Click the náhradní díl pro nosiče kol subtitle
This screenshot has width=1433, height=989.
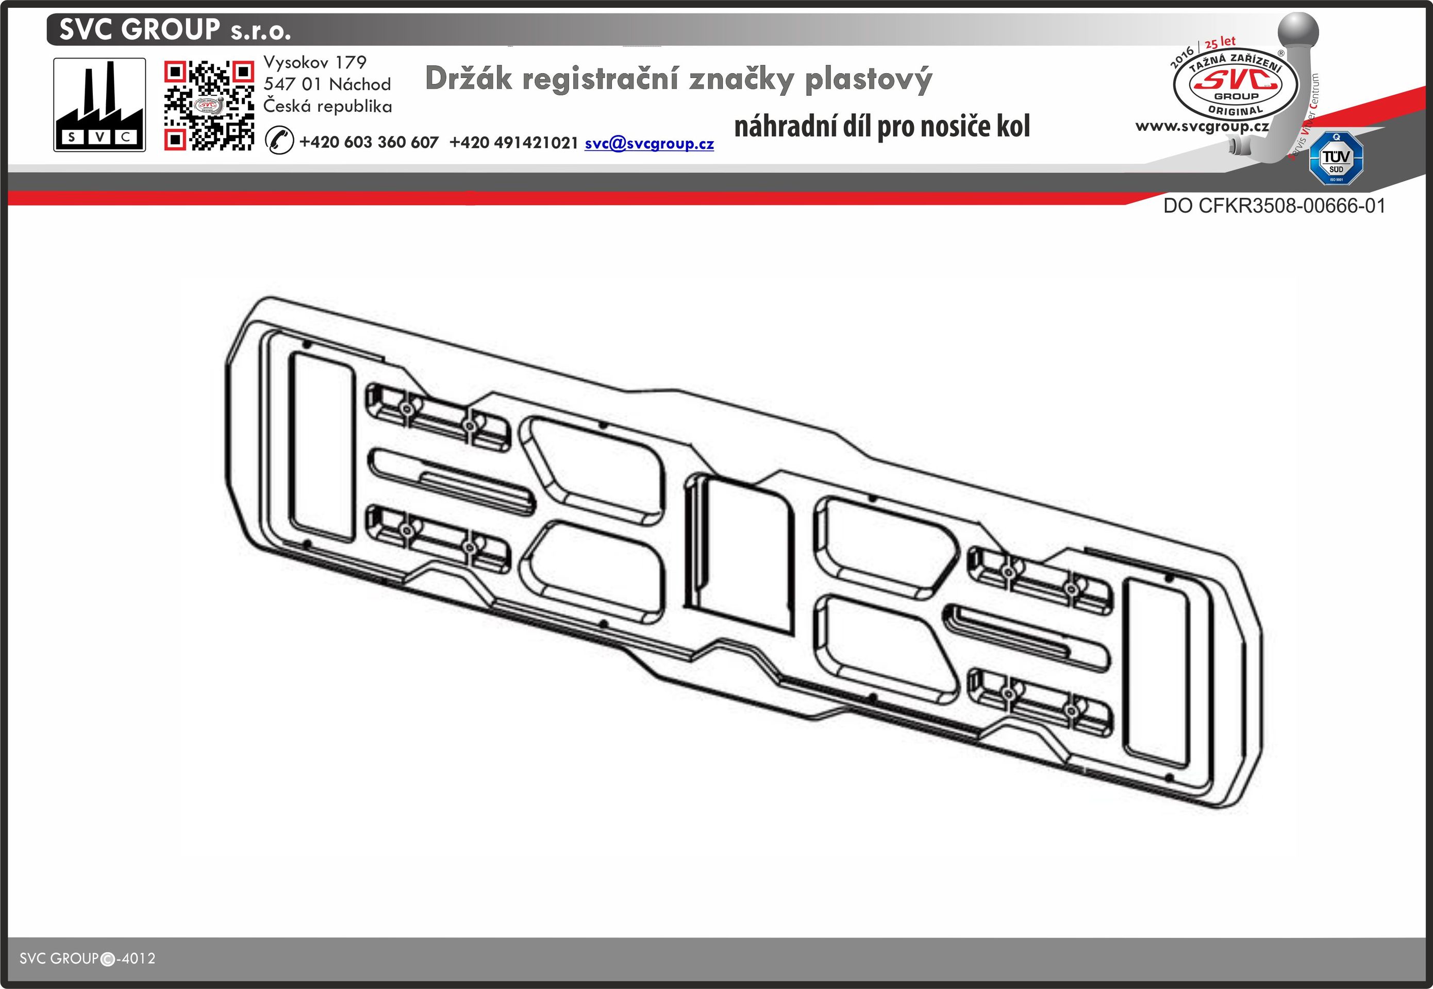pyautogui.click(x=882, y=127)
